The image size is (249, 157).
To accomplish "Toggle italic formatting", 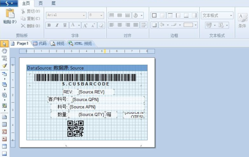I will point(57,25).
